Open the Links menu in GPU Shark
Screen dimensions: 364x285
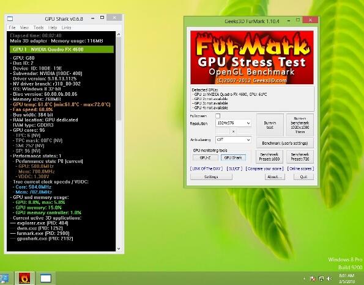click(67, 27)
